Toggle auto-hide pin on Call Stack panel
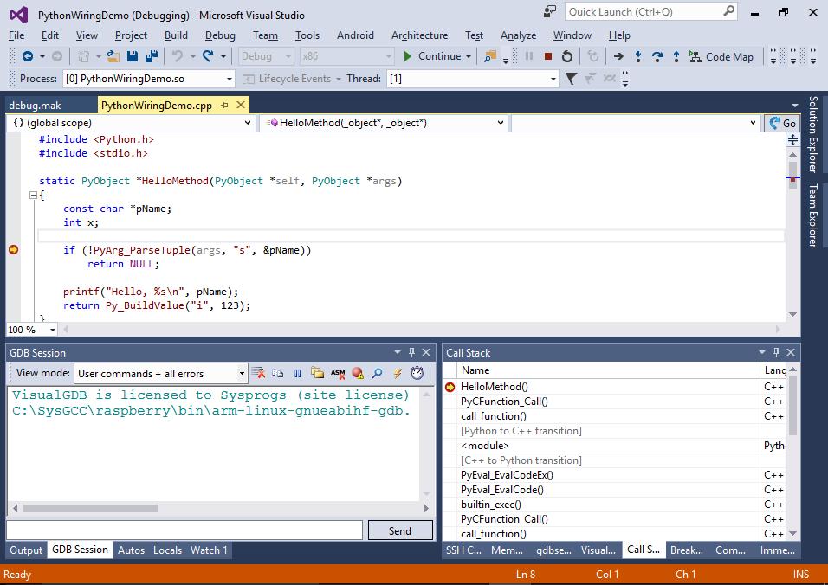 776,352
